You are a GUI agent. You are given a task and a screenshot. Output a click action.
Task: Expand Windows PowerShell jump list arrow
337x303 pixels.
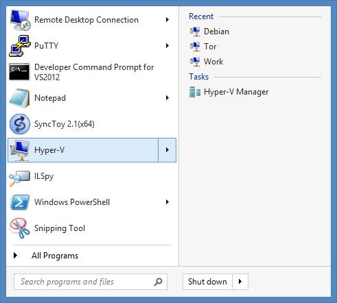(167, 202)
